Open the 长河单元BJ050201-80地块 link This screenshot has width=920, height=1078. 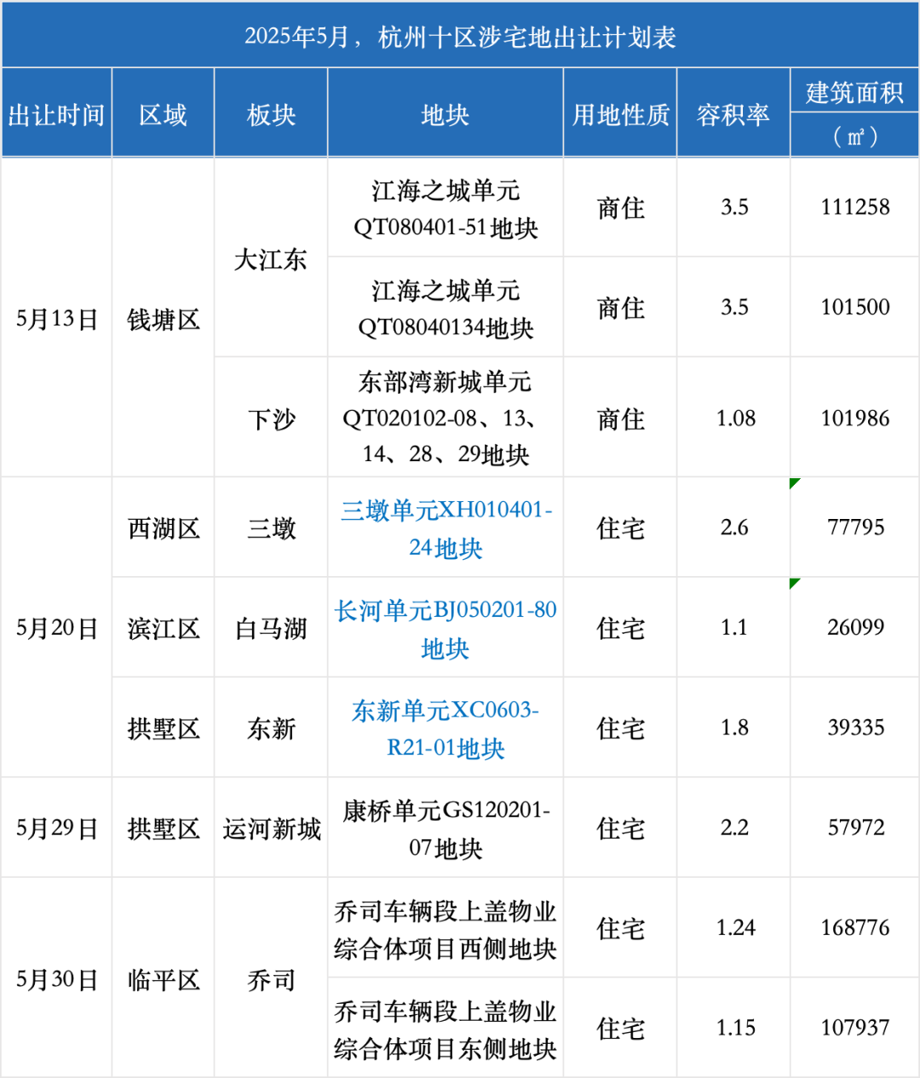(446, 628)
